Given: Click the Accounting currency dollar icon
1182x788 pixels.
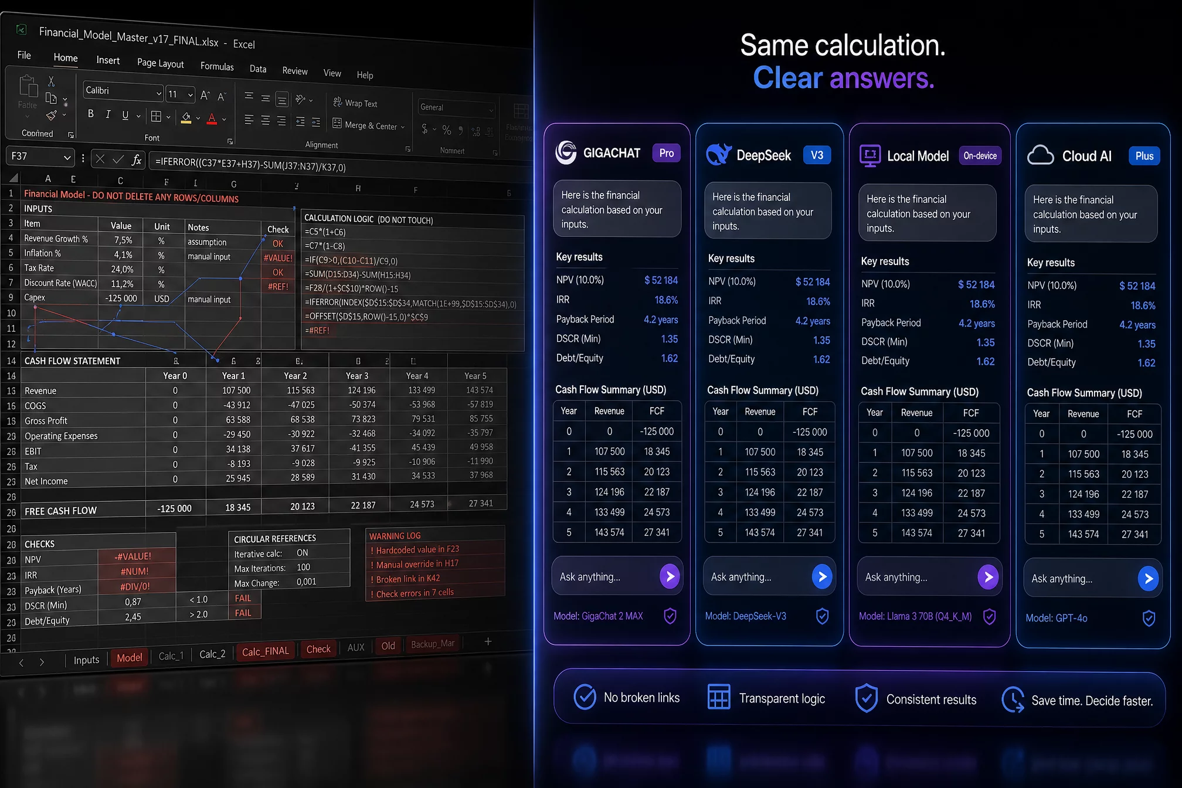Looking at the screenshot, I should coord(424,128).
